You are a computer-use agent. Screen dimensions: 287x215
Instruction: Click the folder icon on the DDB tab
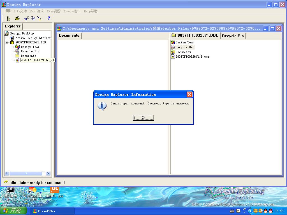coord(174,35)
